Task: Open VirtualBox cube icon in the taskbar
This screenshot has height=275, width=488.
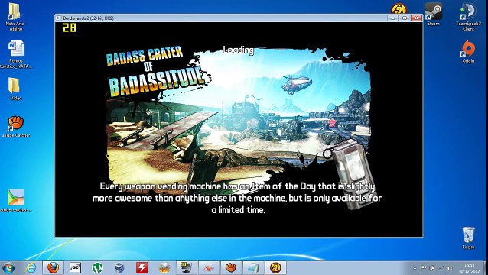Action: pyautogui.click(x=119, y=267)
